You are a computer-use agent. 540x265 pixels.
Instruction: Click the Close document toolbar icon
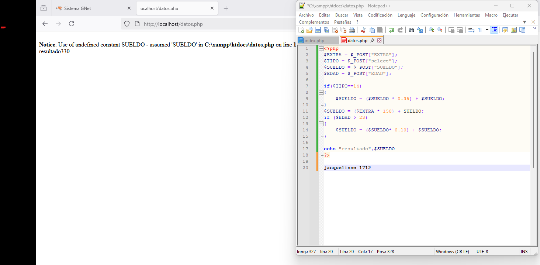pyautogui.click(x=335, y=30)
